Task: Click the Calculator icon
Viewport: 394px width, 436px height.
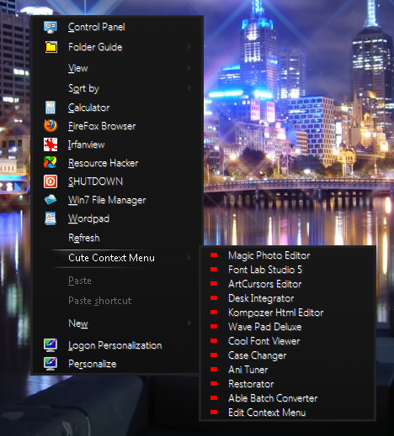Action: [x=51, y=108]
